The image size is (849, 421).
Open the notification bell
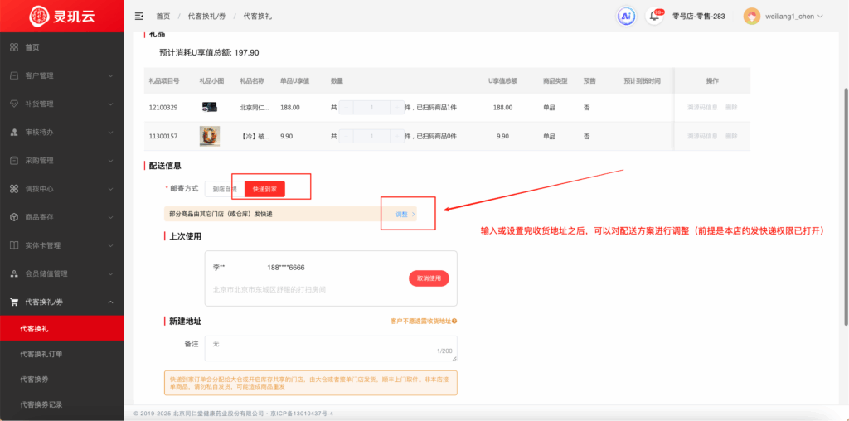(655, 16)
